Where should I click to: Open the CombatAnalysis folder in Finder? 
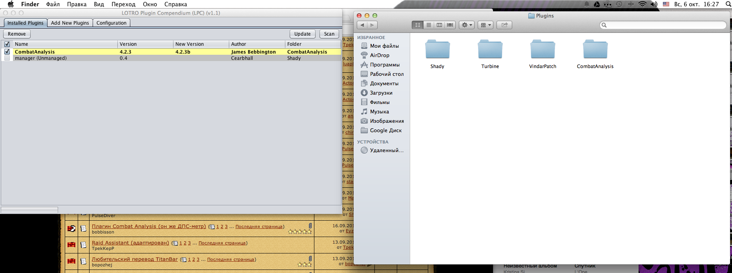pyautogui.click(x=595, y=49)
